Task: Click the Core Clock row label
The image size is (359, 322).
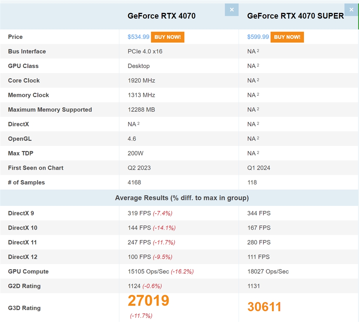Action: (x=24, y=81)
